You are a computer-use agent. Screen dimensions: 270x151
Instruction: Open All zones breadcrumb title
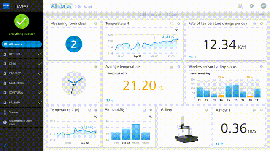(x=61, y=6)
